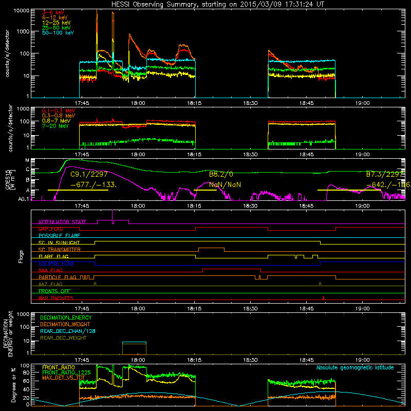Click the '10000' y-axis tick in top panel
The width and height of the screenshot is (411, 411).
click(x=21, y=10)
